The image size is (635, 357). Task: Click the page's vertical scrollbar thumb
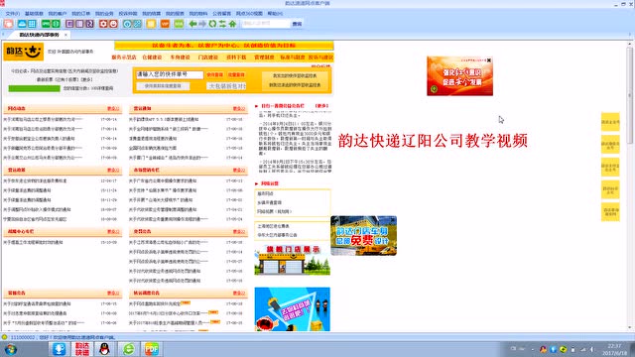tap(630, 95)
